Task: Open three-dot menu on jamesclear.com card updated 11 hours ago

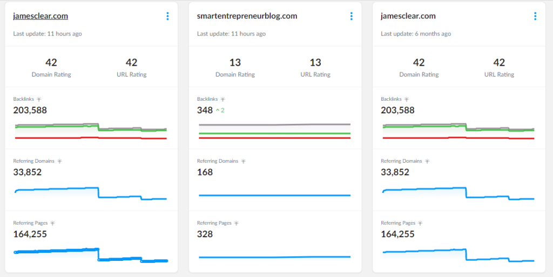Action: 167,16
